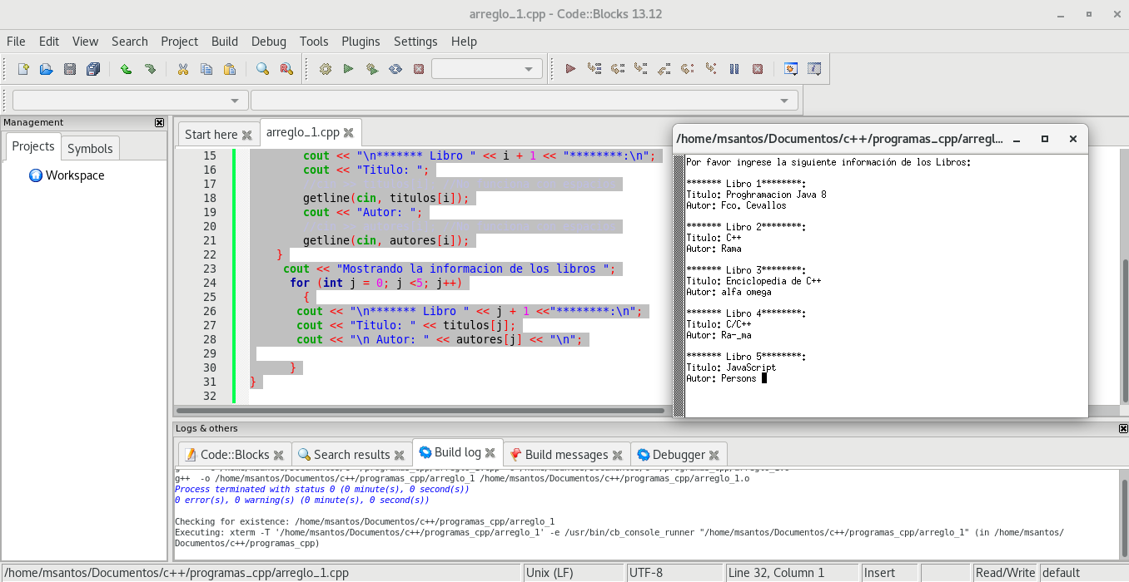Click the Build gear icon

(x=325, y=69)
